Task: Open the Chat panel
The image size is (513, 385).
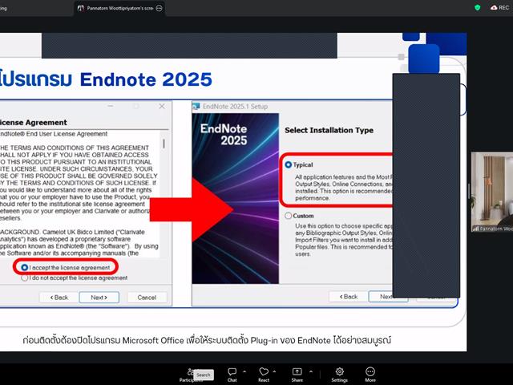Action: [x=232, y=375]
